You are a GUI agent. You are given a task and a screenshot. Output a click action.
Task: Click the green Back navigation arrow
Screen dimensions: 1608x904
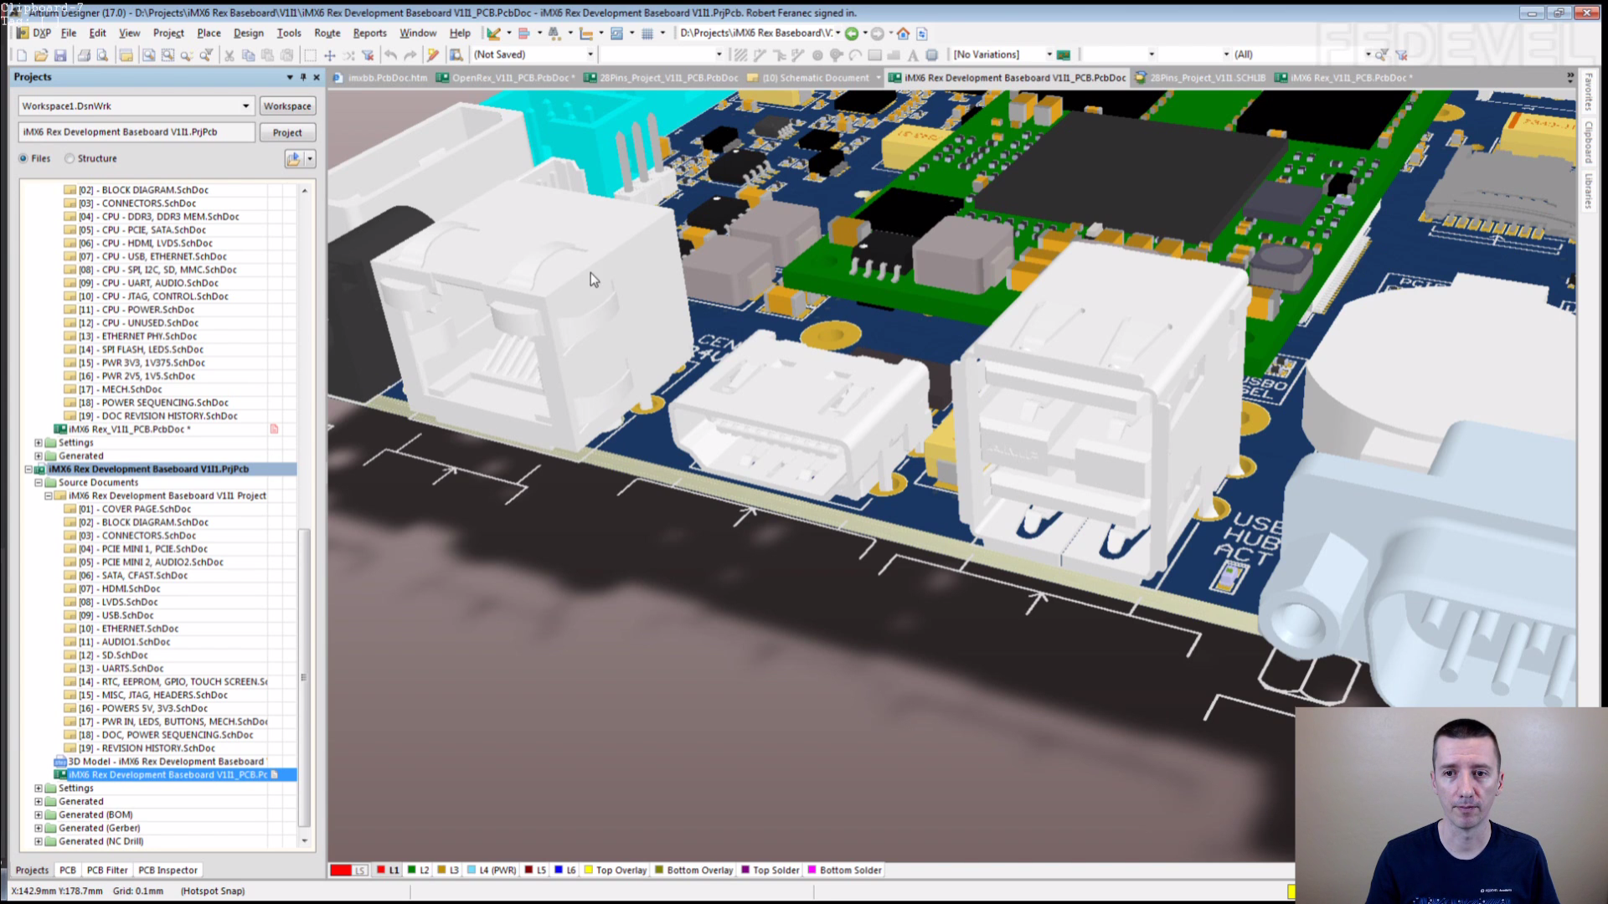(852, 33)
